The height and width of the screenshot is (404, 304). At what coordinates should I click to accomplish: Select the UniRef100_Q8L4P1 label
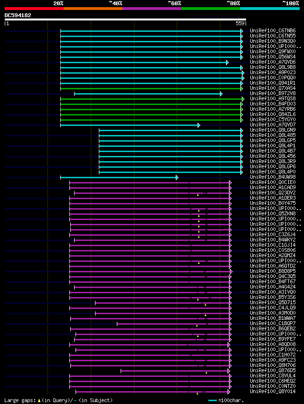(273, 145)
